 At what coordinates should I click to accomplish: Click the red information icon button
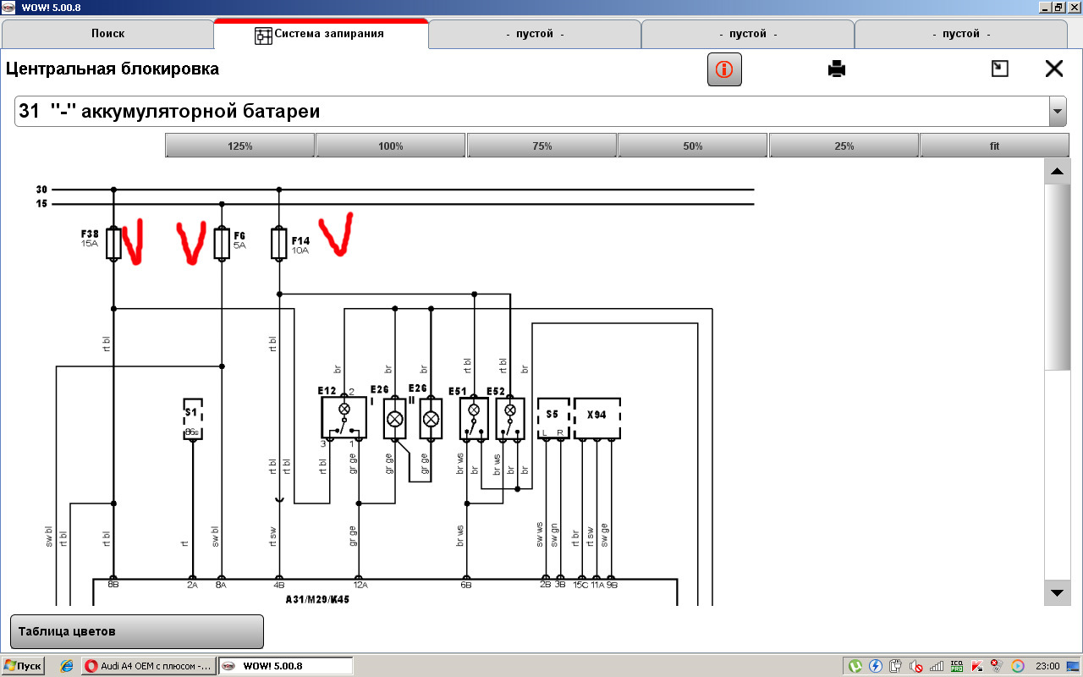(x=724, y=69)
